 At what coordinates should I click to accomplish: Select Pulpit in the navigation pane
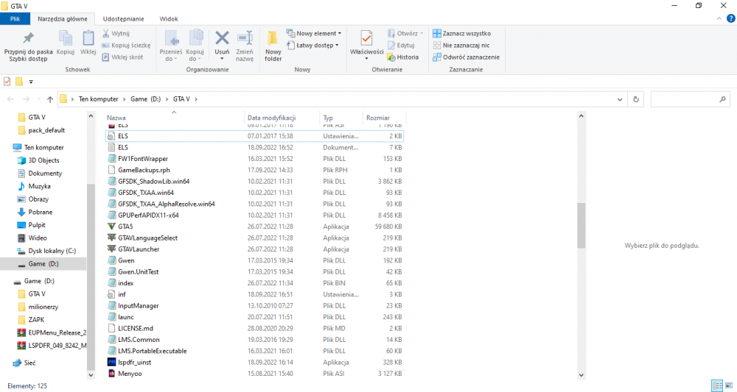tap(37, 225)
